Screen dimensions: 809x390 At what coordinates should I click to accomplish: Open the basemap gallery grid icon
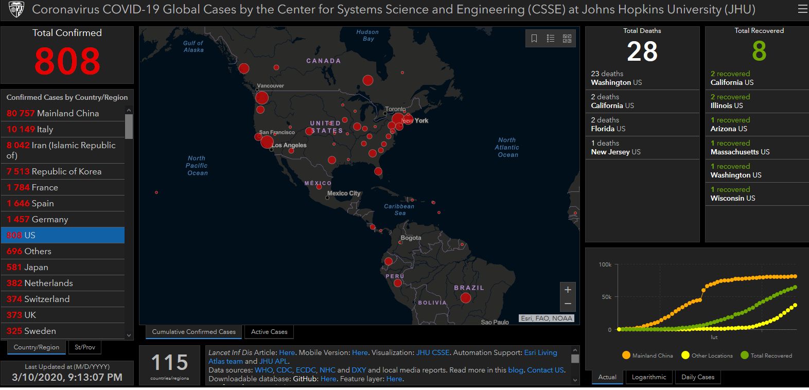tap(567, 39)
